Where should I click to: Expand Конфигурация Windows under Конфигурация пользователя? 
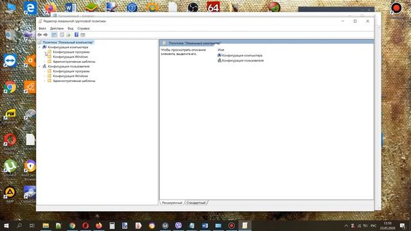(x=45, y=76)
